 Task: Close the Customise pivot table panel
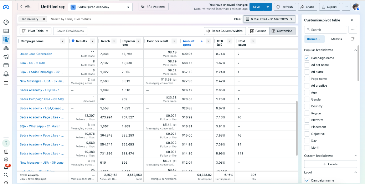[x=352, y=20]
